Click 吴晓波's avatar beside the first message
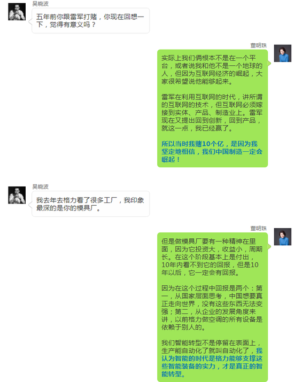Image resolution: width=294 pixels, height=382 pixels. (17, 12)
